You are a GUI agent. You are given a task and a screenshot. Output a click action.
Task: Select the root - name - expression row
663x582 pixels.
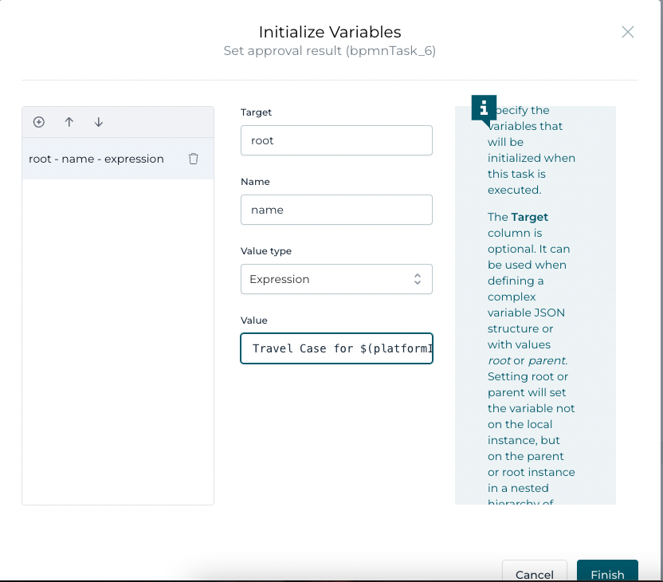point(96,159)
